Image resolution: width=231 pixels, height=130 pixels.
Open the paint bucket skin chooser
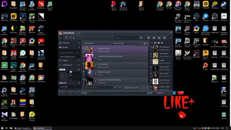159,38
